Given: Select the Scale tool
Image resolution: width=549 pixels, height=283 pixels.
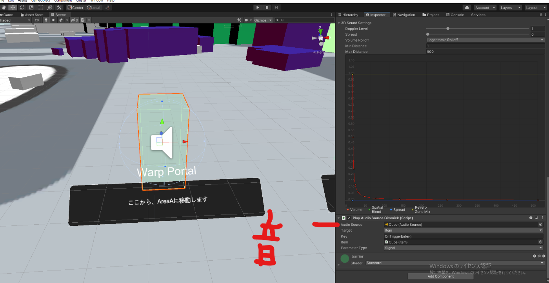Looking at the screenshot, I should (31, 7).
